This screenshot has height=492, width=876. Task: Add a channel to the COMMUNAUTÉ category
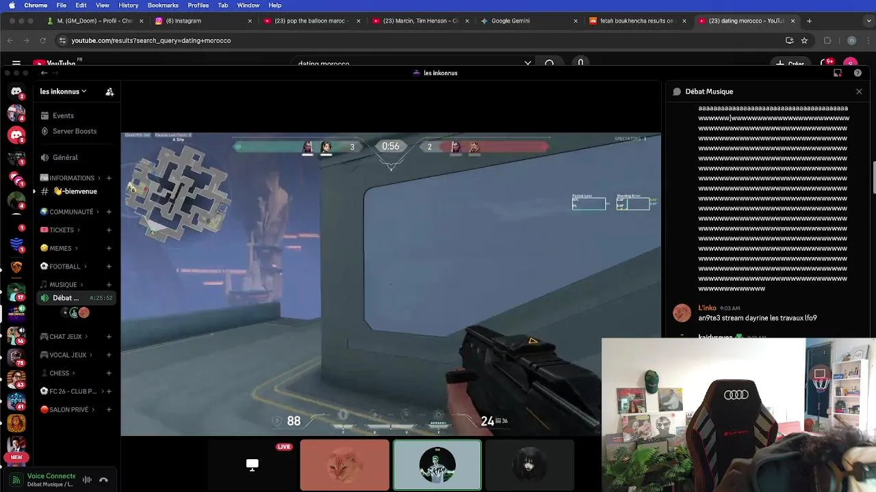click(109, 212)
